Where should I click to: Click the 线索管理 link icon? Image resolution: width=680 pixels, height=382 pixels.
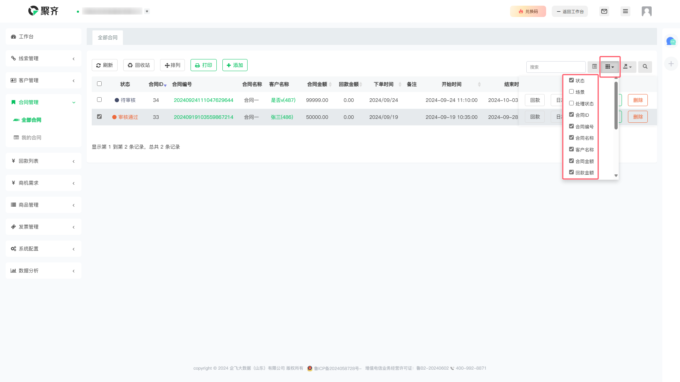(13, 58)
